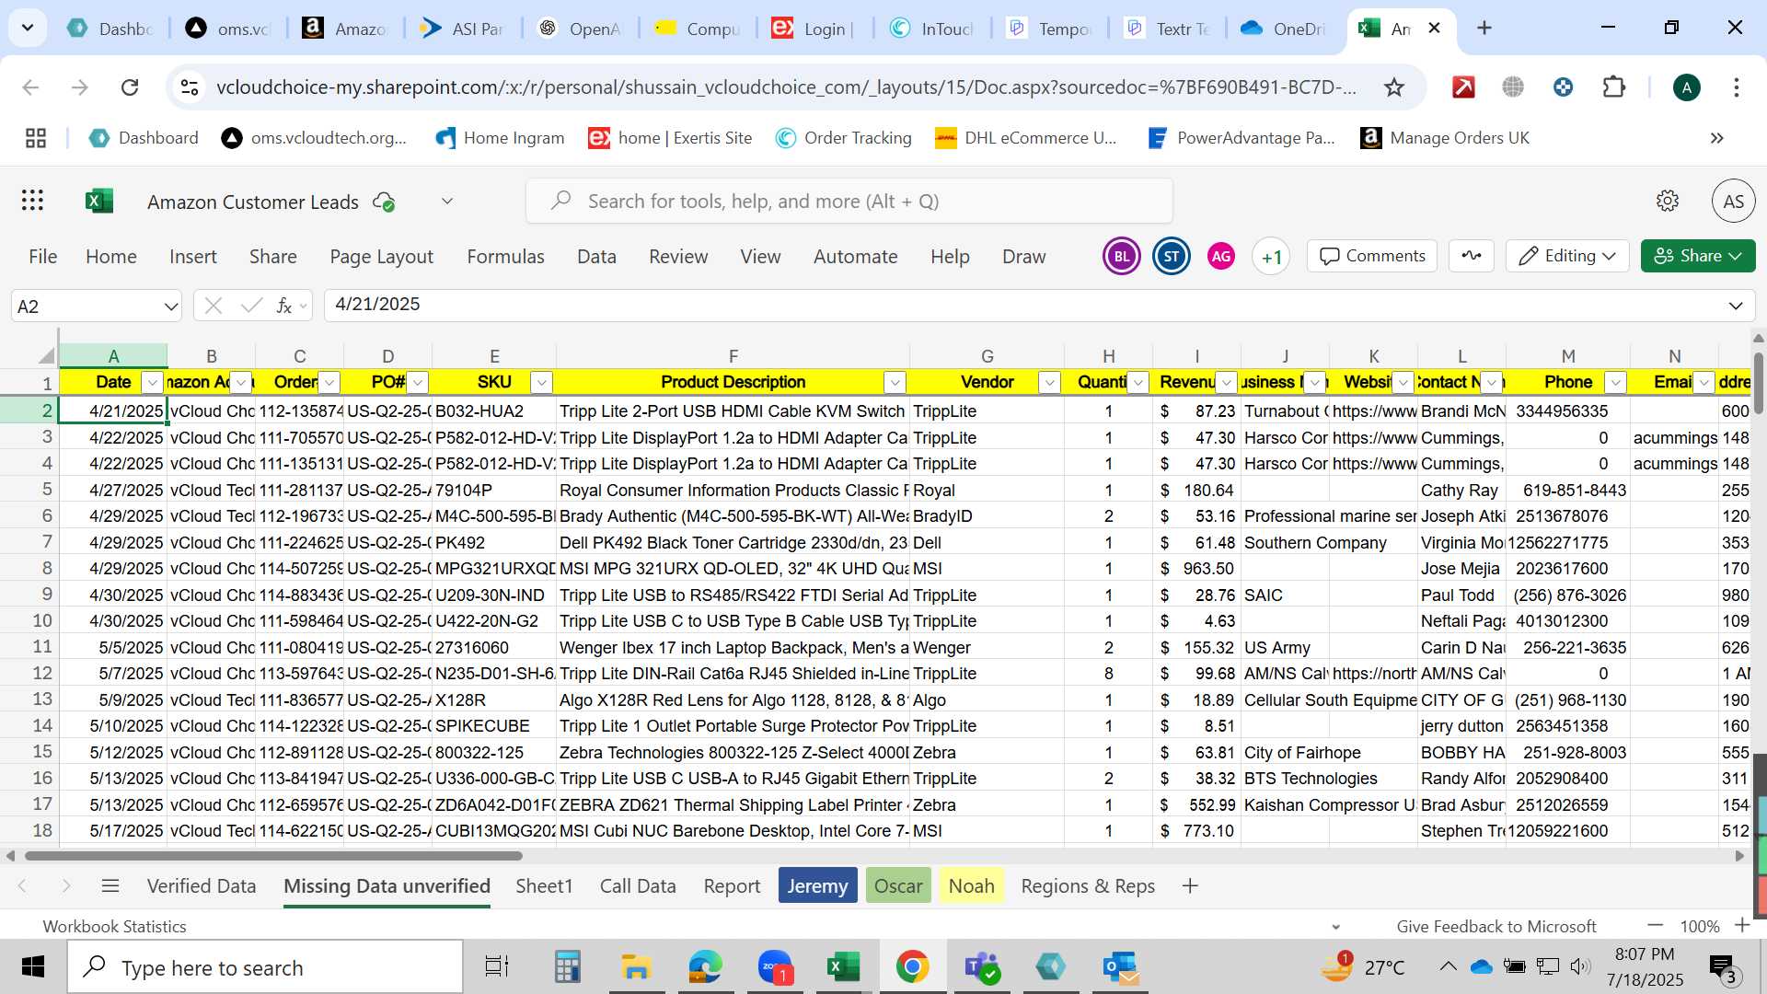Add a new sheet with plus icon
The image size is (1767, 994).
1190,885
